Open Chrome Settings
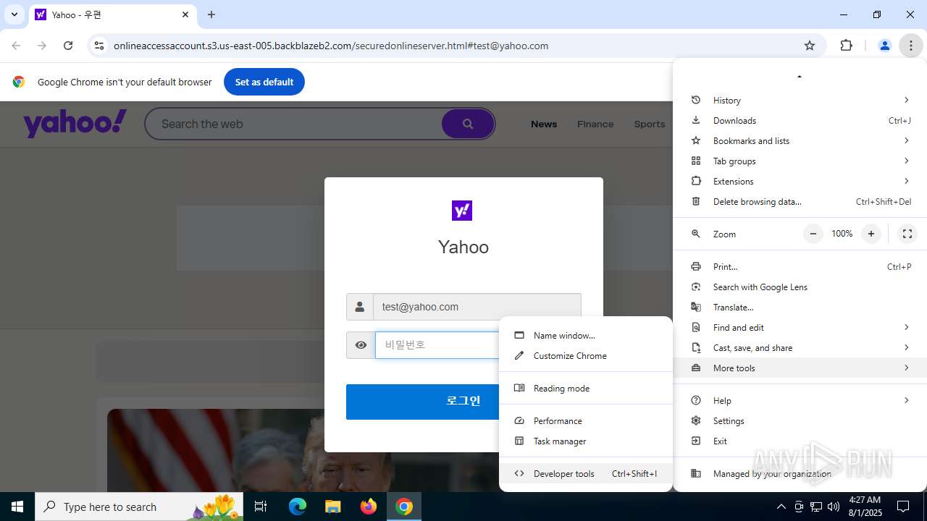 pyautogui.click(x=800, y=420)
